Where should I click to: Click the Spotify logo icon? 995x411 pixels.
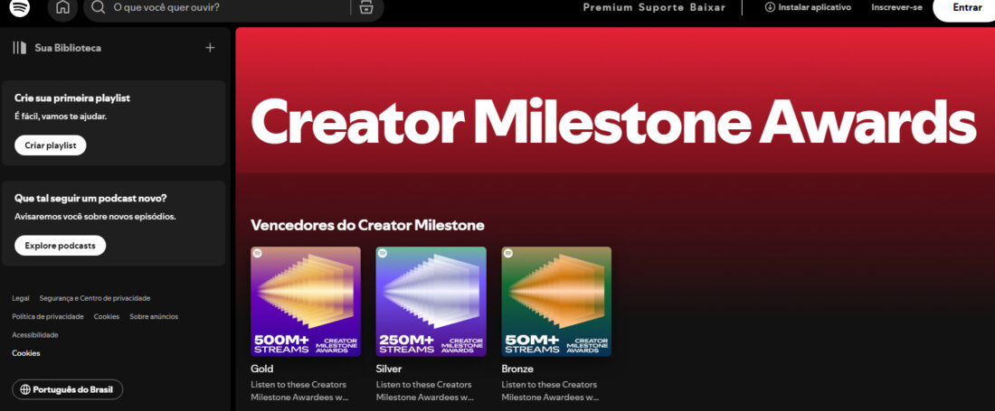click(20, 7)
